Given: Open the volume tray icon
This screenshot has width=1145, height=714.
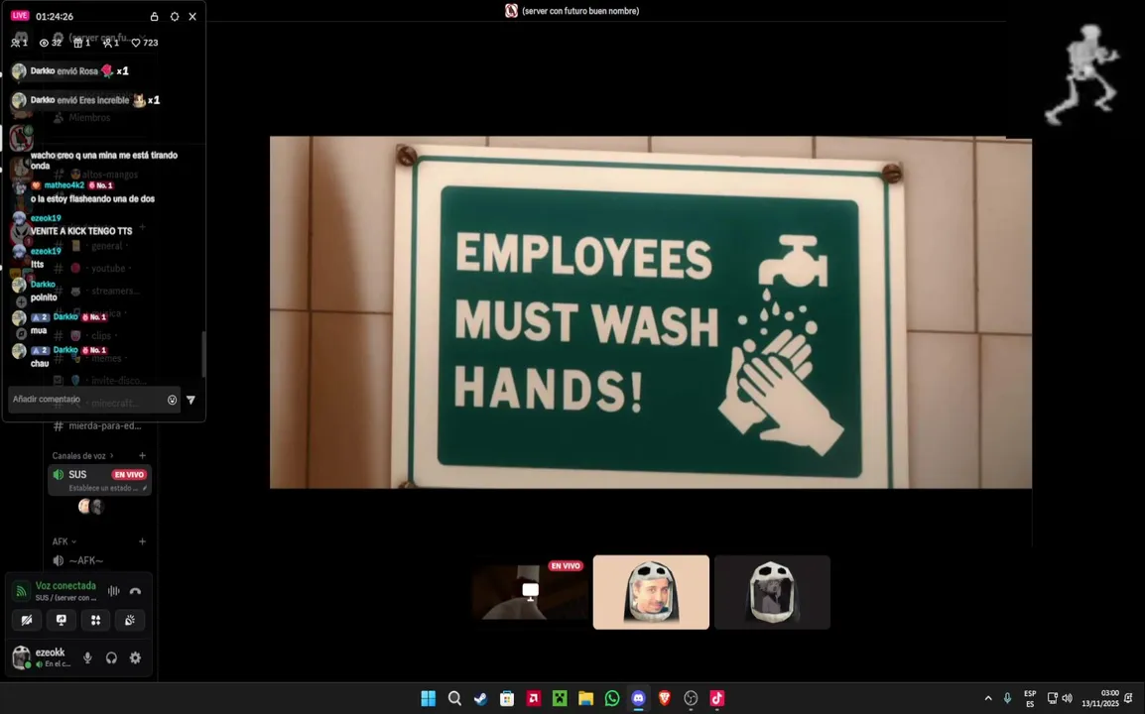Looking at the screenshot, I should [1067, 699].
